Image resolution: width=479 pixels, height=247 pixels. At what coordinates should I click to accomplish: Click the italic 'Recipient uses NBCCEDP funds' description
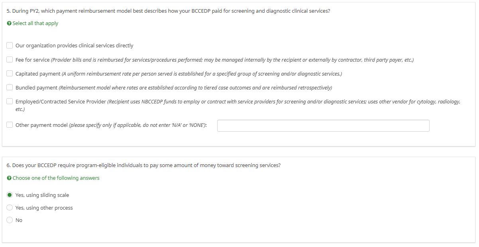[x=284, y=102]
